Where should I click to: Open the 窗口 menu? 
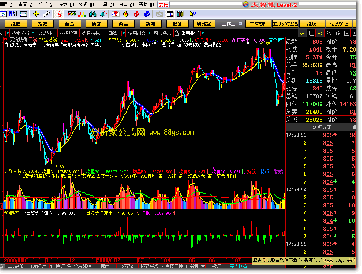[x=126, y=4]
